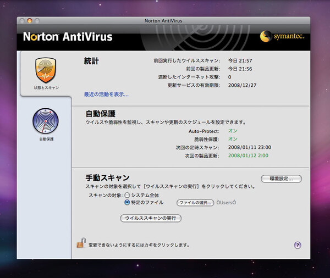Screen dimensions: 330x278
Task: Click the 脆弱性保護 オン status
Action: 233,139
